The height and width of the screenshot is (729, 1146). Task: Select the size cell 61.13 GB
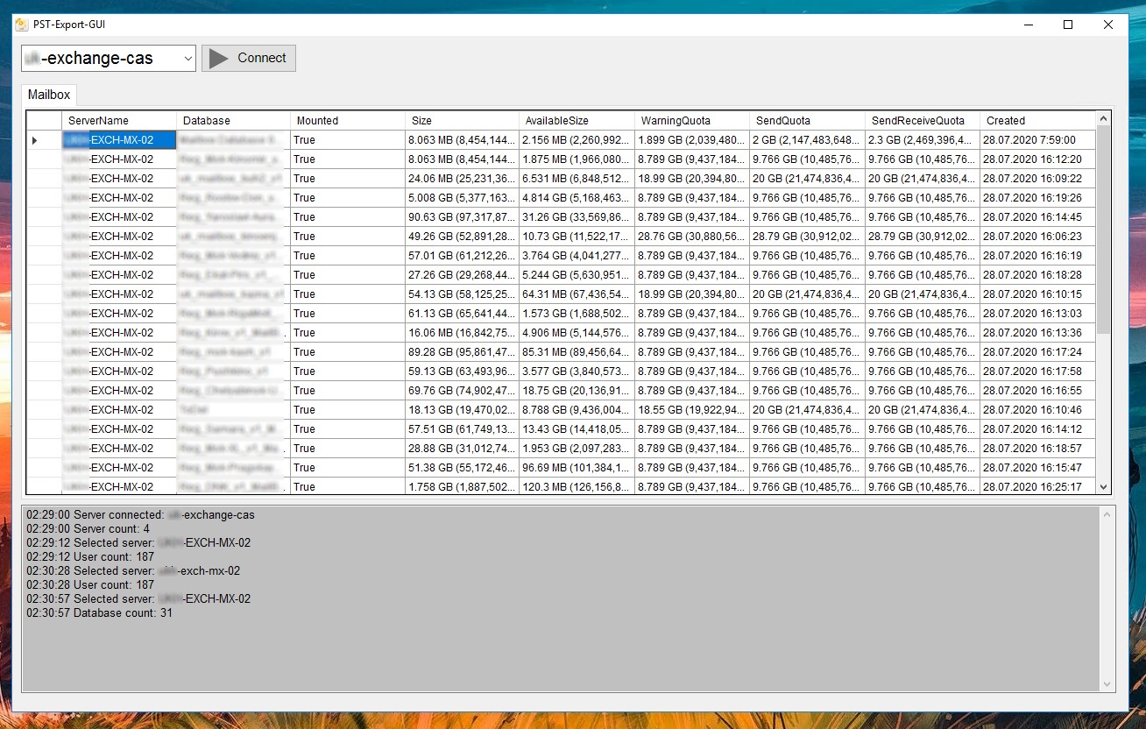tap(463, 314)
